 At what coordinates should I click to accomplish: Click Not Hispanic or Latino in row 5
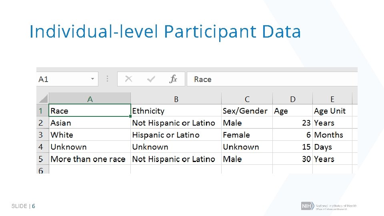(x=176, y=159)
